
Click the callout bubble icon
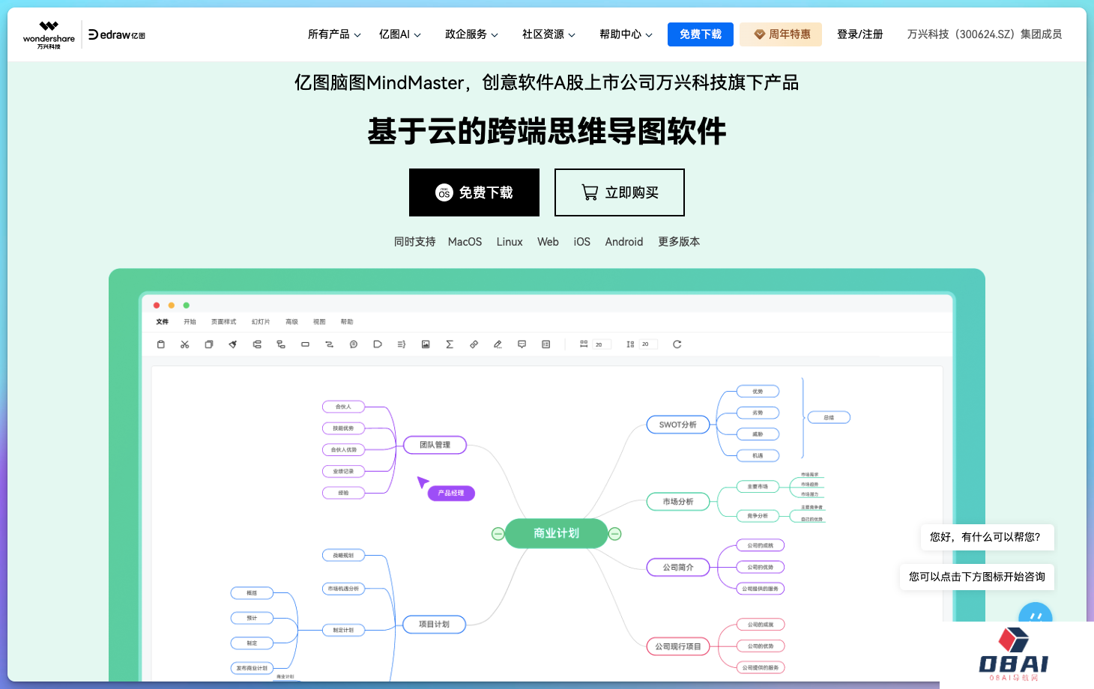click(x=354, y=344)
